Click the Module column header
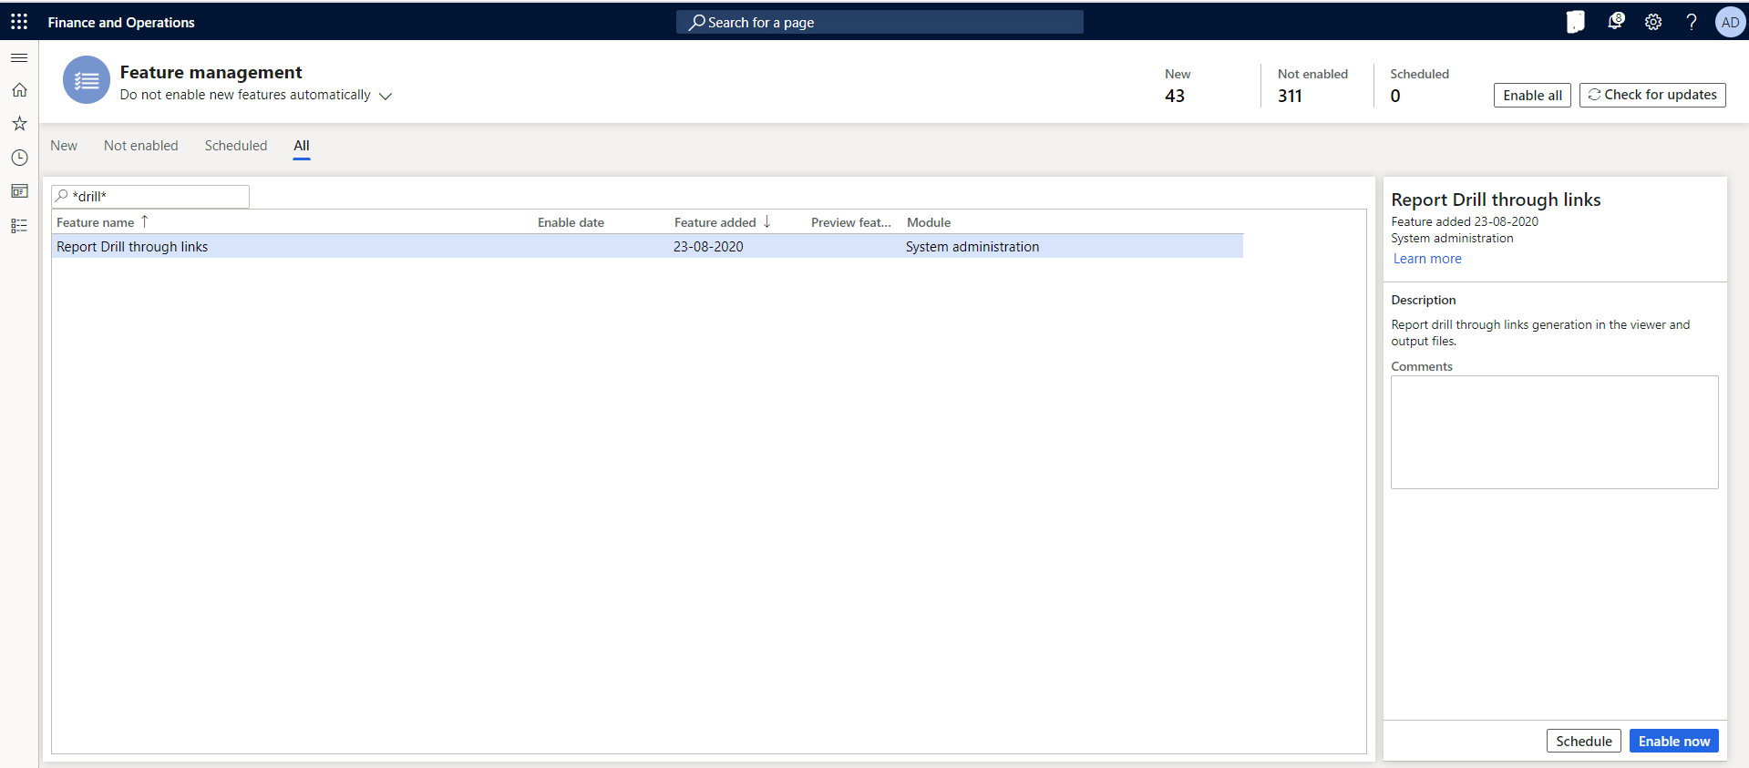Image resolution: width=1749 pixels, height=768 pixels. [929, 222]
